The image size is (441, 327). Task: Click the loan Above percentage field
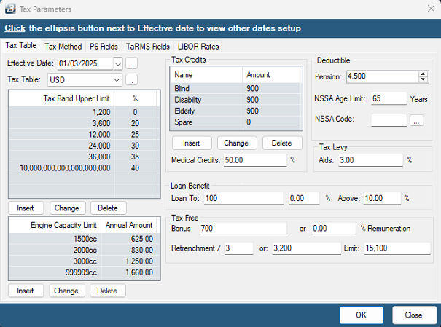pos(382,198)
